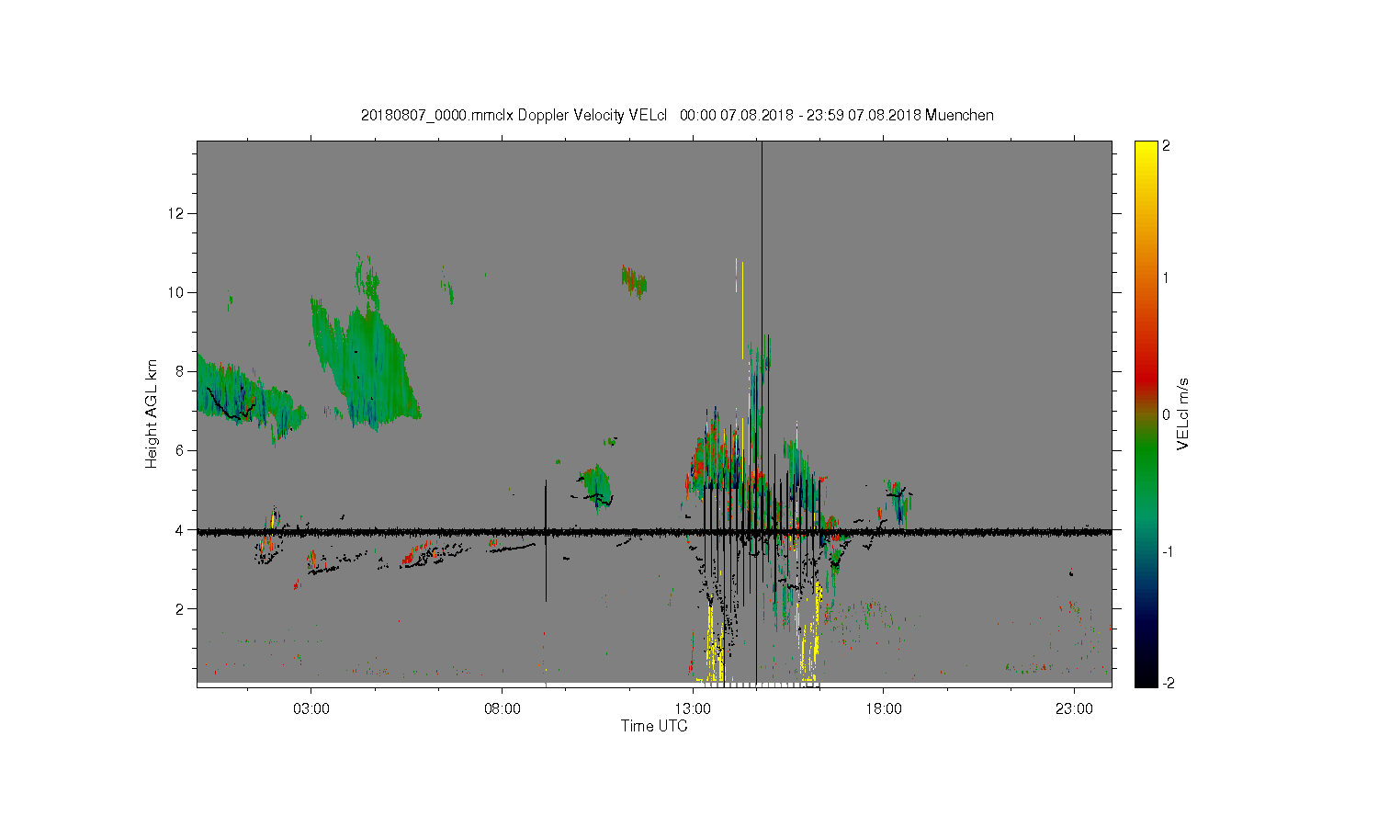Click the 08:00 time tick label
This screenshot has width=1378, height=827.
pos(503,708)
